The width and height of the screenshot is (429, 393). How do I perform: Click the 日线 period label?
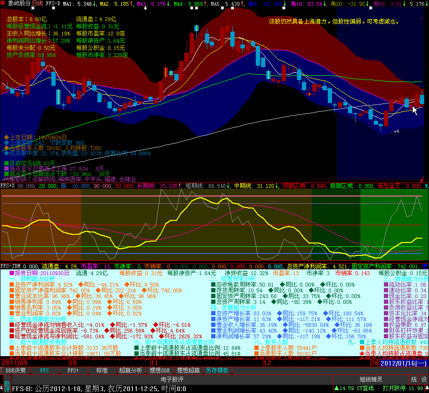click(37, 3)
